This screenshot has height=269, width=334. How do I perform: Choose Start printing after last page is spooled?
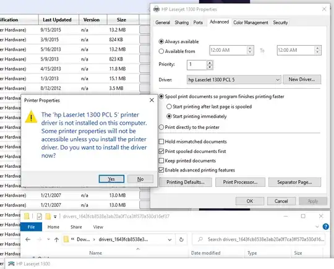[x=169, y=107]
